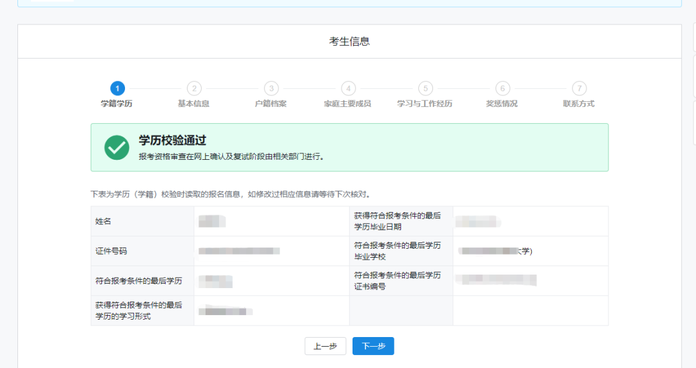Click the 下一步 button
Image resolution: width=696 pixels, height=368 pixels.
click(373, 346)
